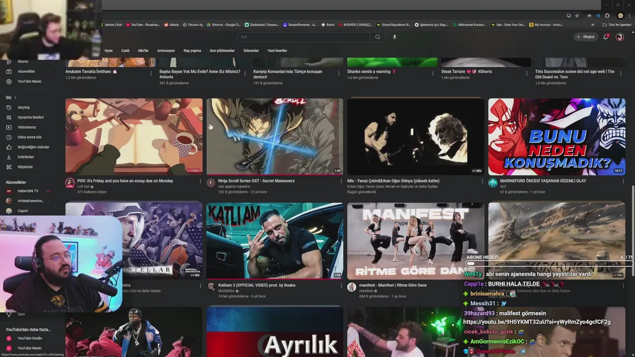Open the Habertürk TV subscription avatar
This screenshot has width=635, height=357.
tap(8, 191)
